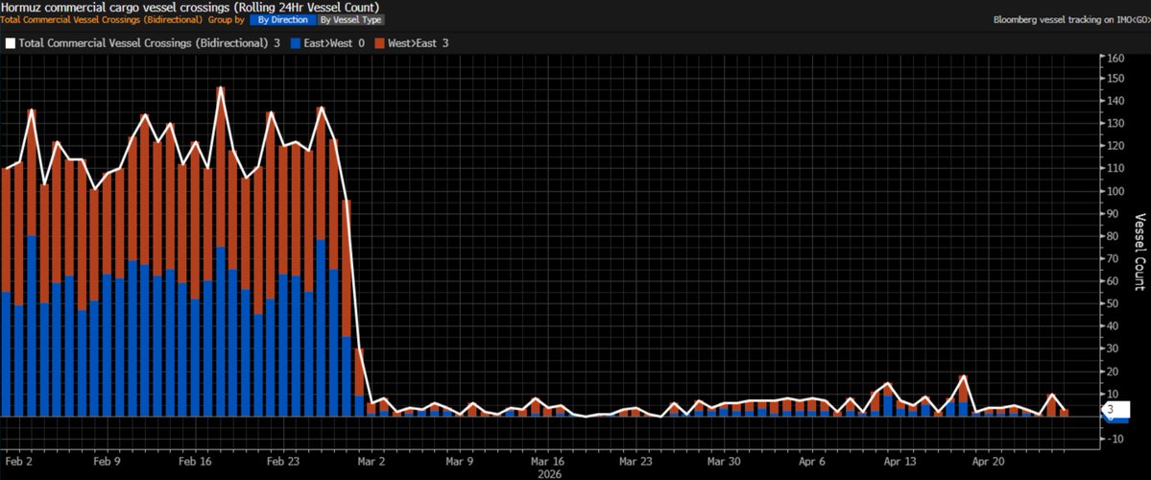Click the Mar 23 date label
1151x480 pixels.
tap(635, 463)
